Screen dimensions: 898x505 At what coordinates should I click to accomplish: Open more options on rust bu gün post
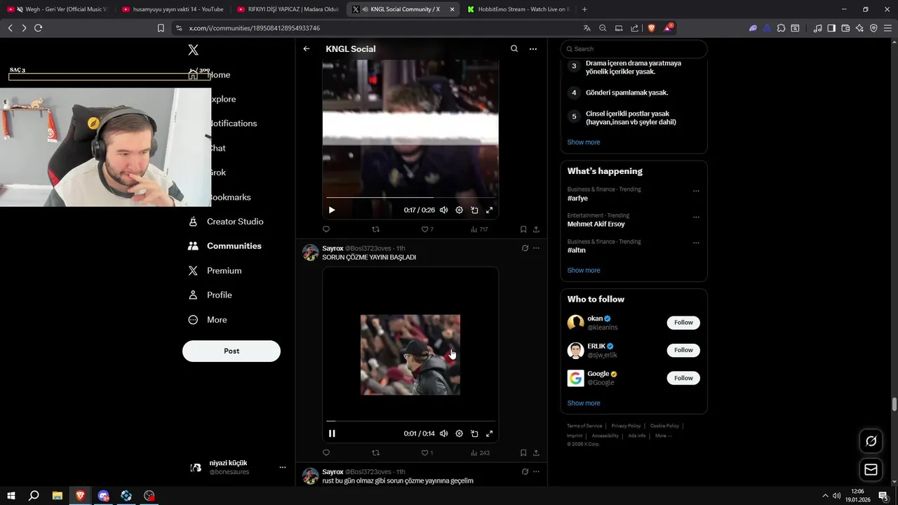click(536, 472)
